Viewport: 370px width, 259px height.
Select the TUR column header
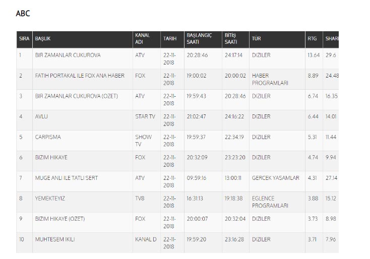click(257, 39)
